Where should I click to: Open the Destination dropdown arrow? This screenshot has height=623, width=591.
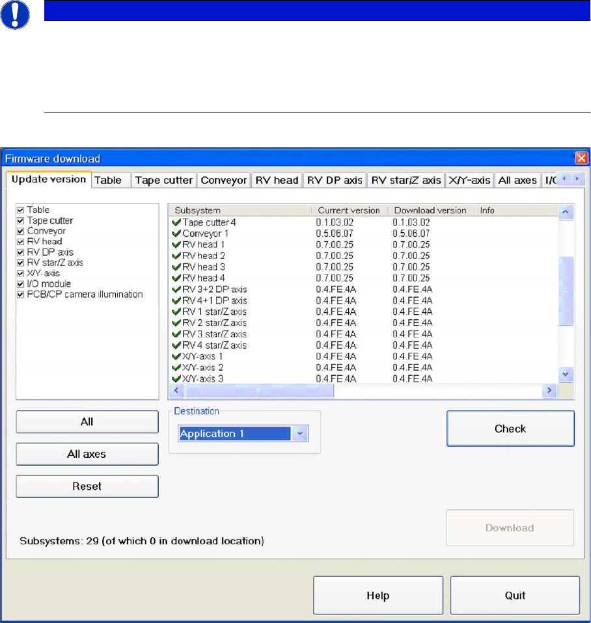(x=300, y=434)
